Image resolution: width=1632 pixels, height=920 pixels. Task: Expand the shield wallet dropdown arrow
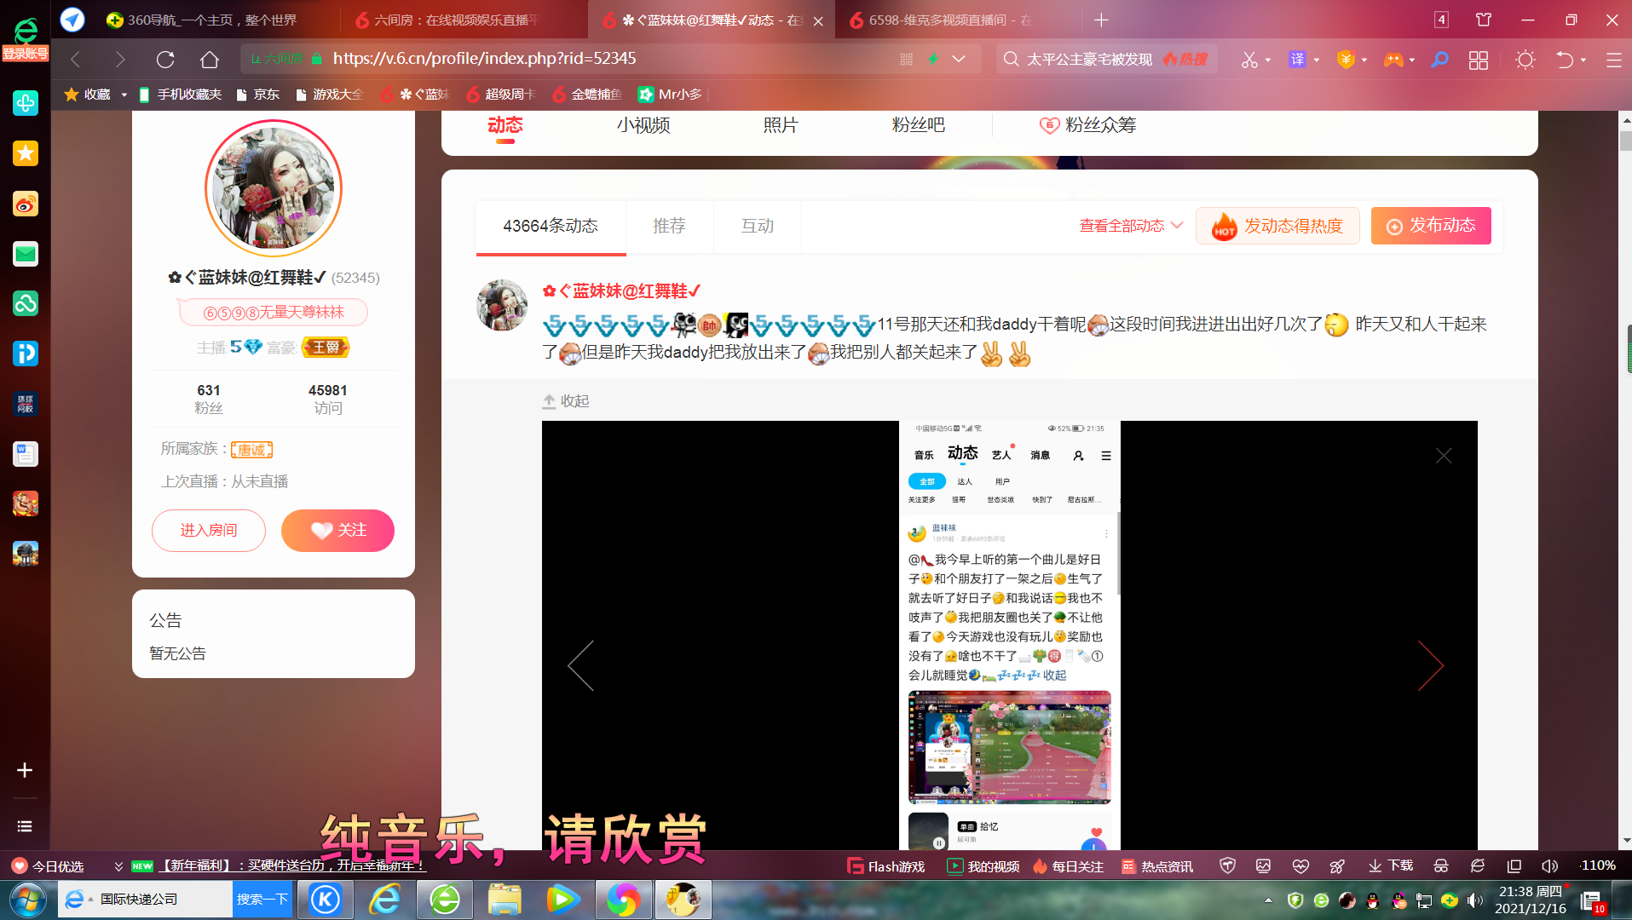[x=1364, y=60]
